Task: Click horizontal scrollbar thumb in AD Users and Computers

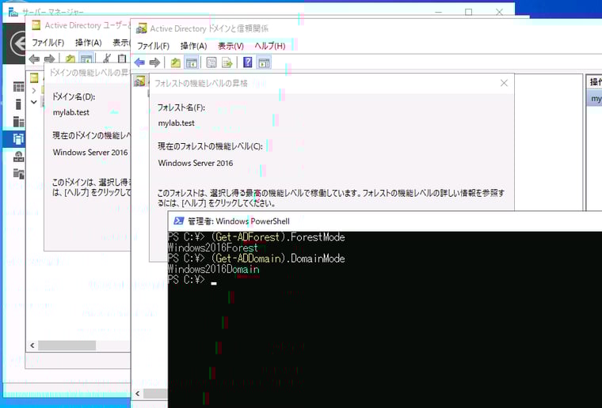Action: click(x=67, y=346)
